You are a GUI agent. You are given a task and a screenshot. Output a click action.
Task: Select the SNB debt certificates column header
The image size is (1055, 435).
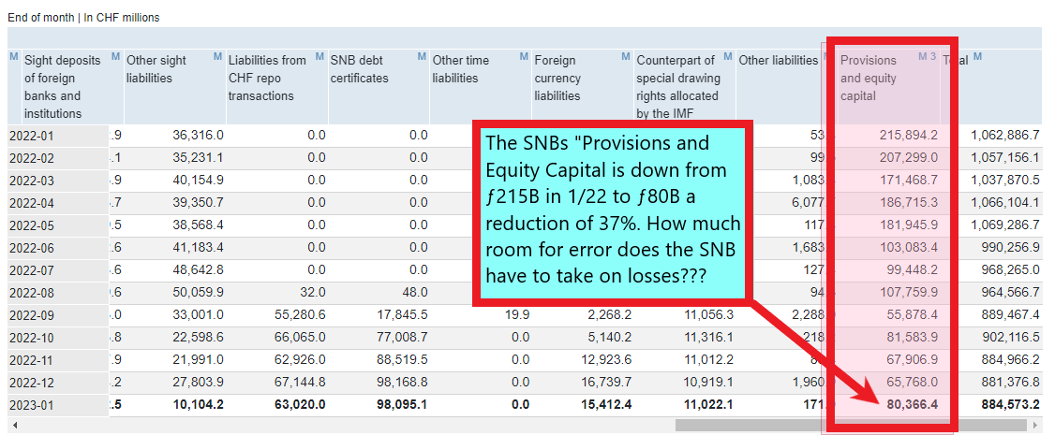click(359, 69)
